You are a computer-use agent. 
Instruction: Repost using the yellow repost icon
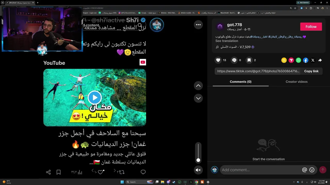[x=284, y=60]
